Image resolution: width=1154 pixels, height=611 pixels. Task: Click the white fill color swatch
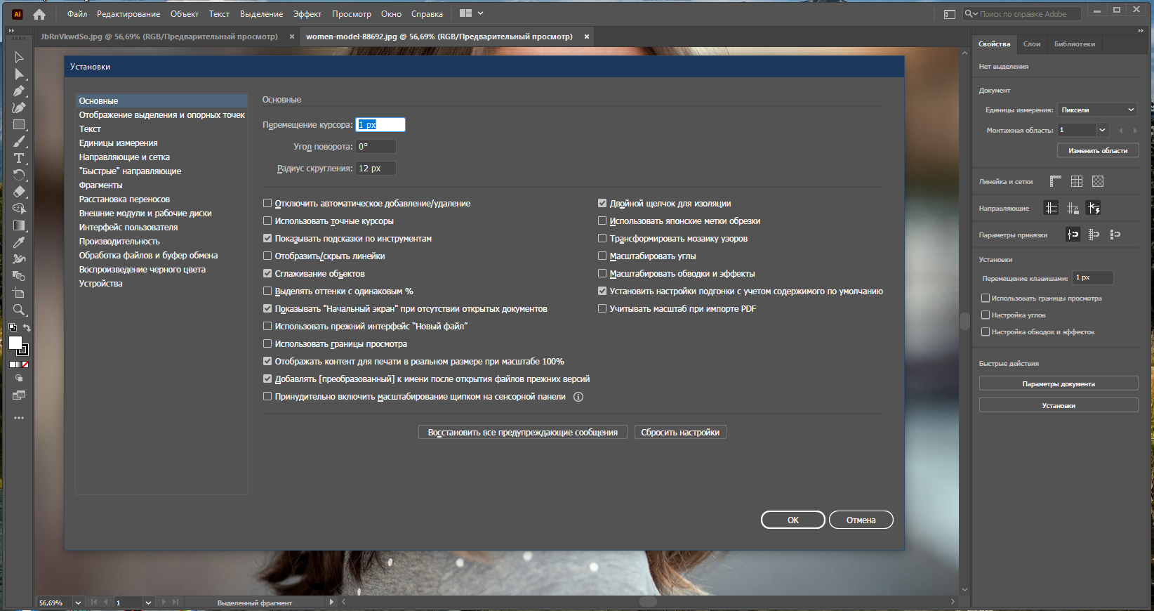tap(15, 342)
